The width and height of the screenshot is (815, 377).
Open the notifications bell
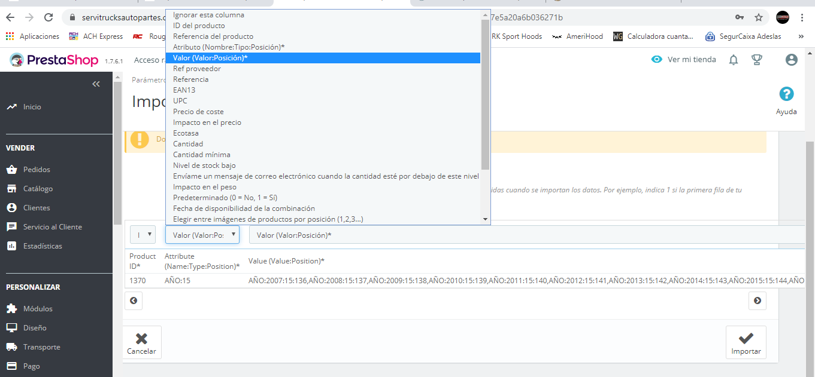pyautogui.click(x=734, y=60)
